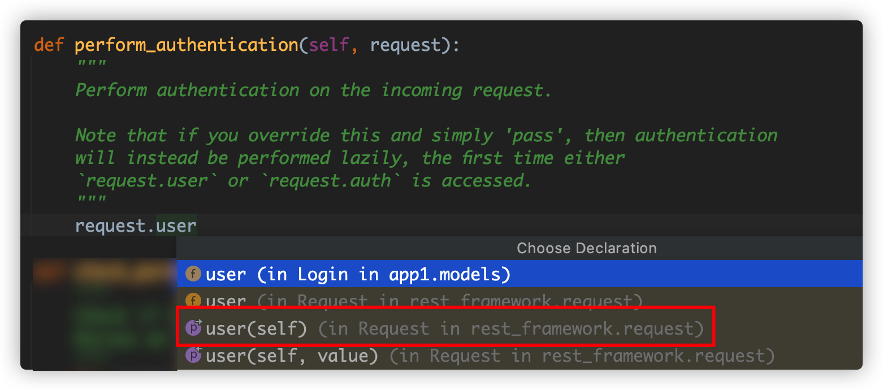Click the blurred code area left of the popup

pos(105,314)
